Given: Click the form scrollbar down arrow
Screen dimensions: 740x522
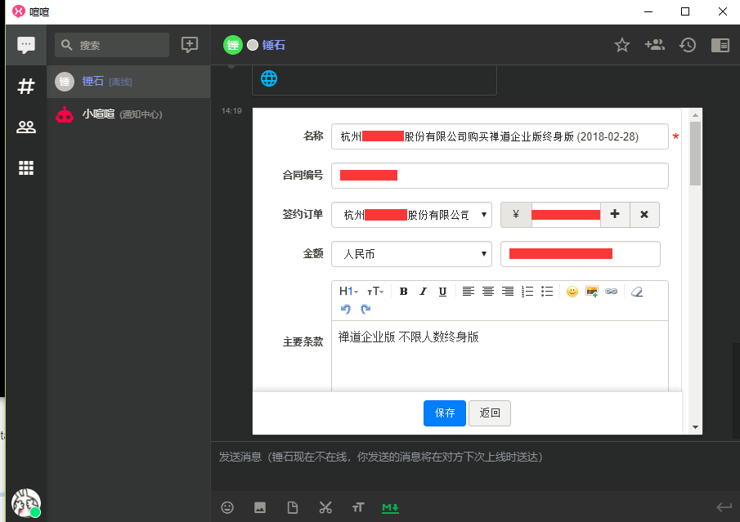Looking at the screenshot, I should (695, 427).
